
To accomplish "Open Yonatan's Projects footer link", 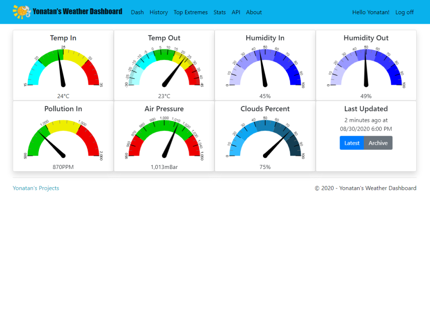I will click(x=36, y=188).
